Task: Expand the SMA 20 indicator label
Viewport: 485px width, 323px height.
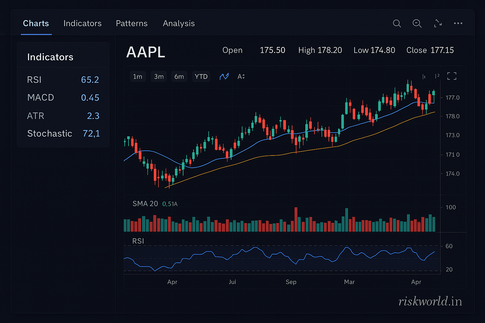Action: click(x=145, y=204)
